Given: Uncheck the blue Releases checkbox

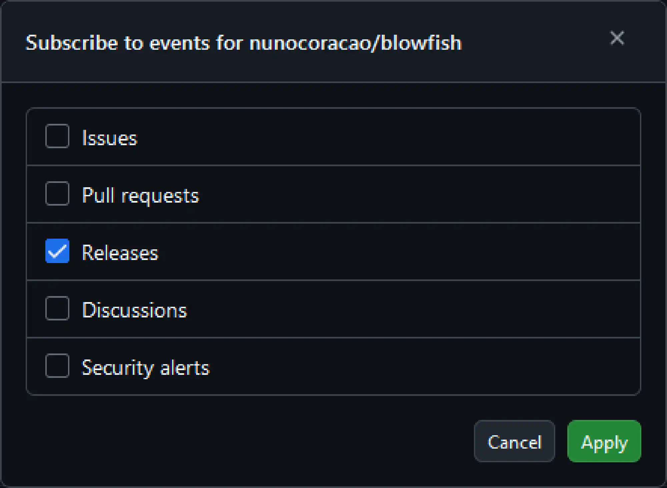Looking at the screenshot, I should click(57, 251).
